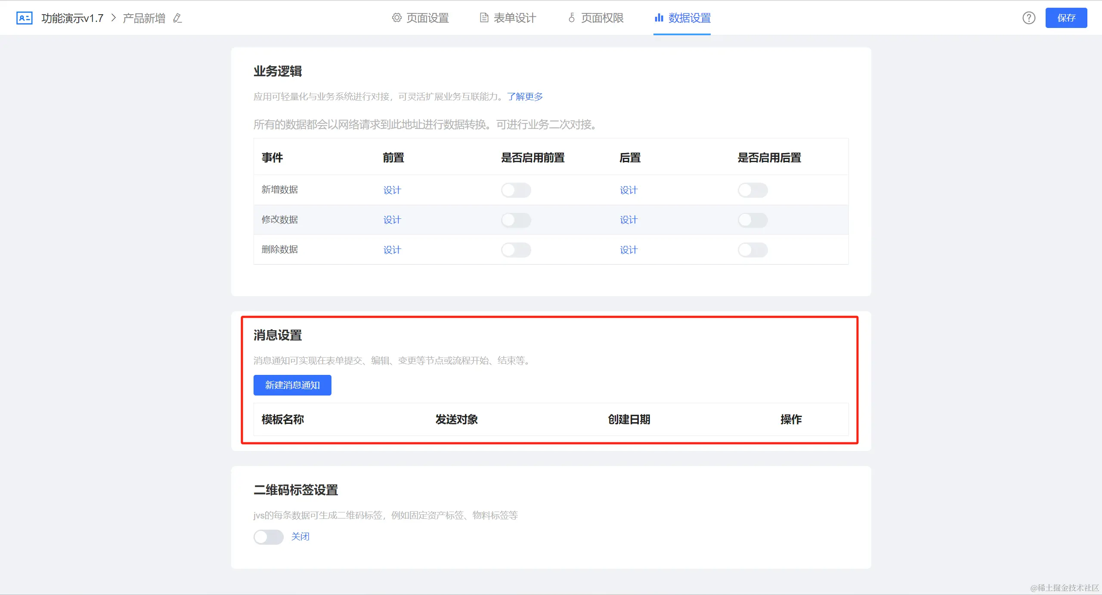
Task: Open the help question mark icon
Action: coord(1029,18)
